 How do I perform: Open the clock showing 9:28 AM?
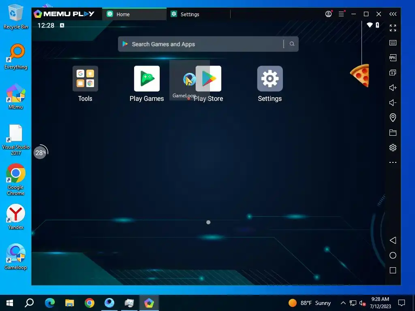click(x=380, y=303)
